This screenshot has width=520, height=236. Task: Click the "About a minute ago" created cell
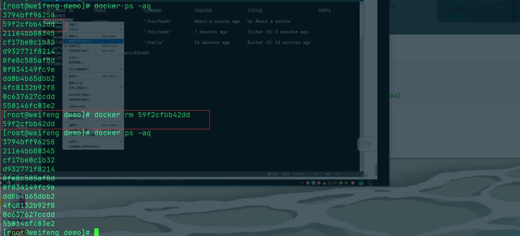[x=217, y=21]
